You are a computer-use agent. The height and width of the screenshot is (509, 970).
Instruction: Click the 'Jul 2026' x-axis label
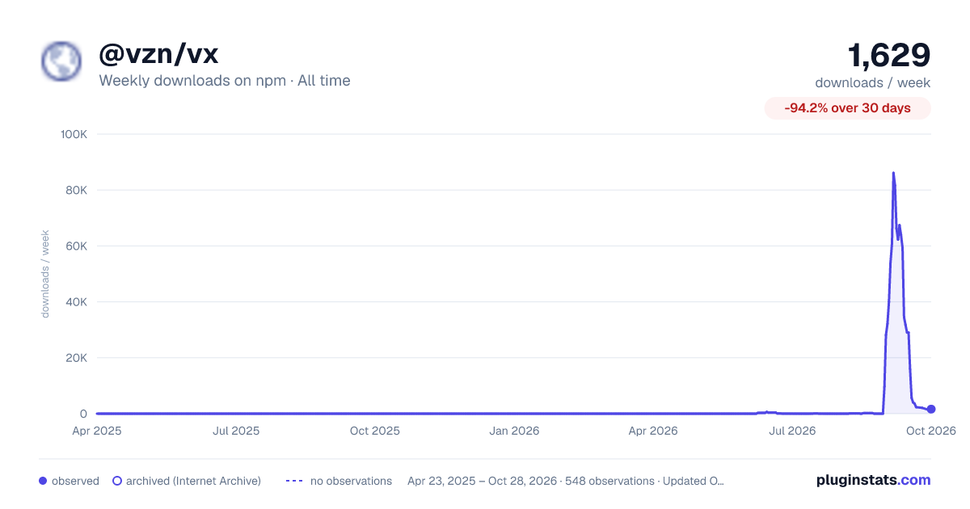tap(791, 431)
